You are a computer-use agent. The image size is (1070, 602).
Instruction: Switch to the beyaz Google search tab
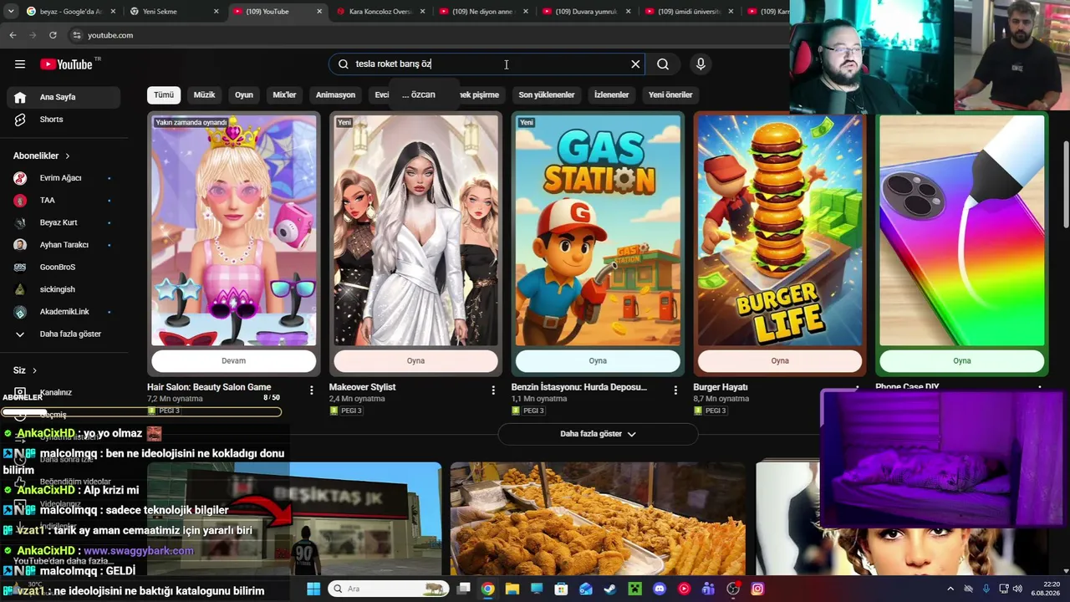pos(70,12)
